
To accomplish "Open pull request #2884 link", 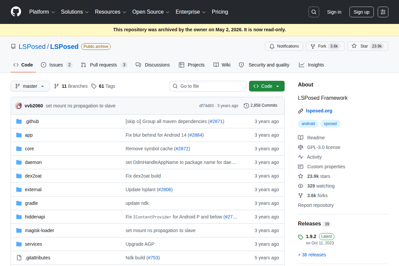I will [x=196, y=135].
